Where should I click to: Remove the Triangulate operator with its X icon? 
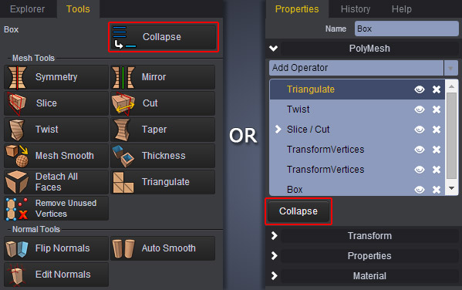tap(437, 89)
